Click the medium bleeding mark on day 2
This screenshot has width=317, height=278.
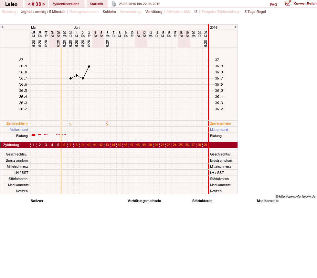click(40, 134)
